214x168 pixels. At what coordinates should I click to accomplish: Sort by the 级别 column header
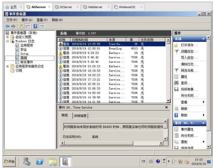tap(64, 40)
